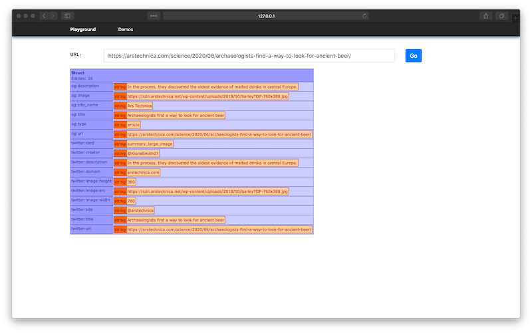This screenshot has width=532, height=333.
Task: Select the og:description key cell
Action: pyautogui.click(x=92, y=86)
